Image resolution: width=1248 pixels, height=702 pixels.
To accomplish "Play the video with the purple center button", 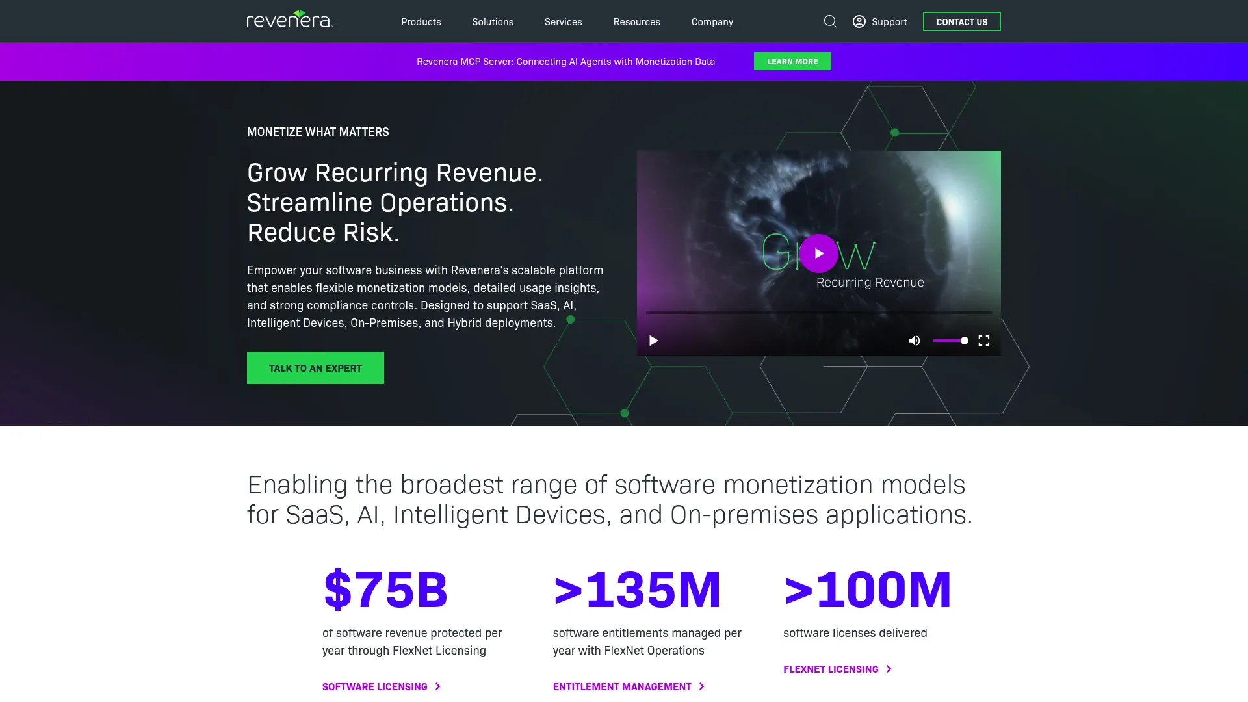I will 818,253.
